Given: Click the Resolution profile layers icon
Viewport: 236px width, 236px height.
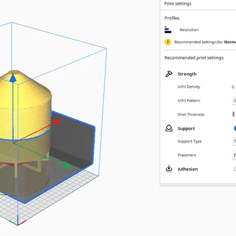Looking at the screenshot, I should pos(168,29).
